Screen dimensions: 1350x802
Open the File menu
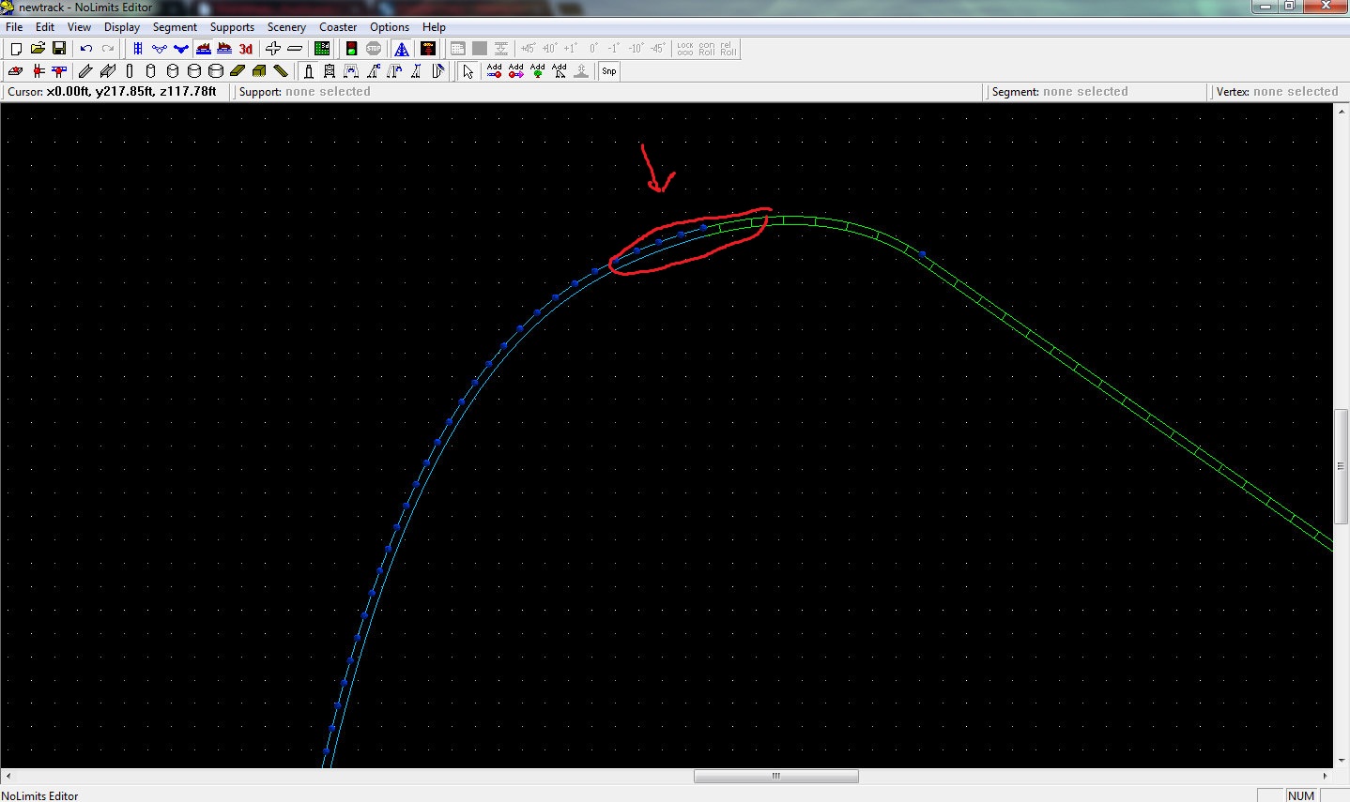pyautogui.click(x=14, y=27)
